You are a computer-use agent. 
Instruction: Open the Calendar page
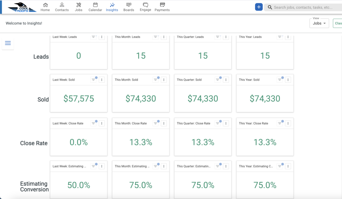[95, 7]
